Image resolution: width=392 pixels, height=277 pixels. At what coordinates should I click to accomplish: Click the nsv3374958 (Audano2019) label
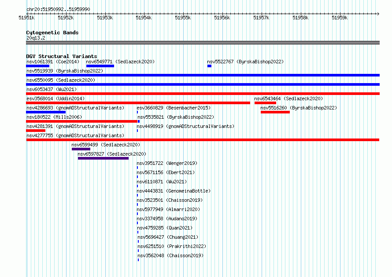(x=167, y=219)
